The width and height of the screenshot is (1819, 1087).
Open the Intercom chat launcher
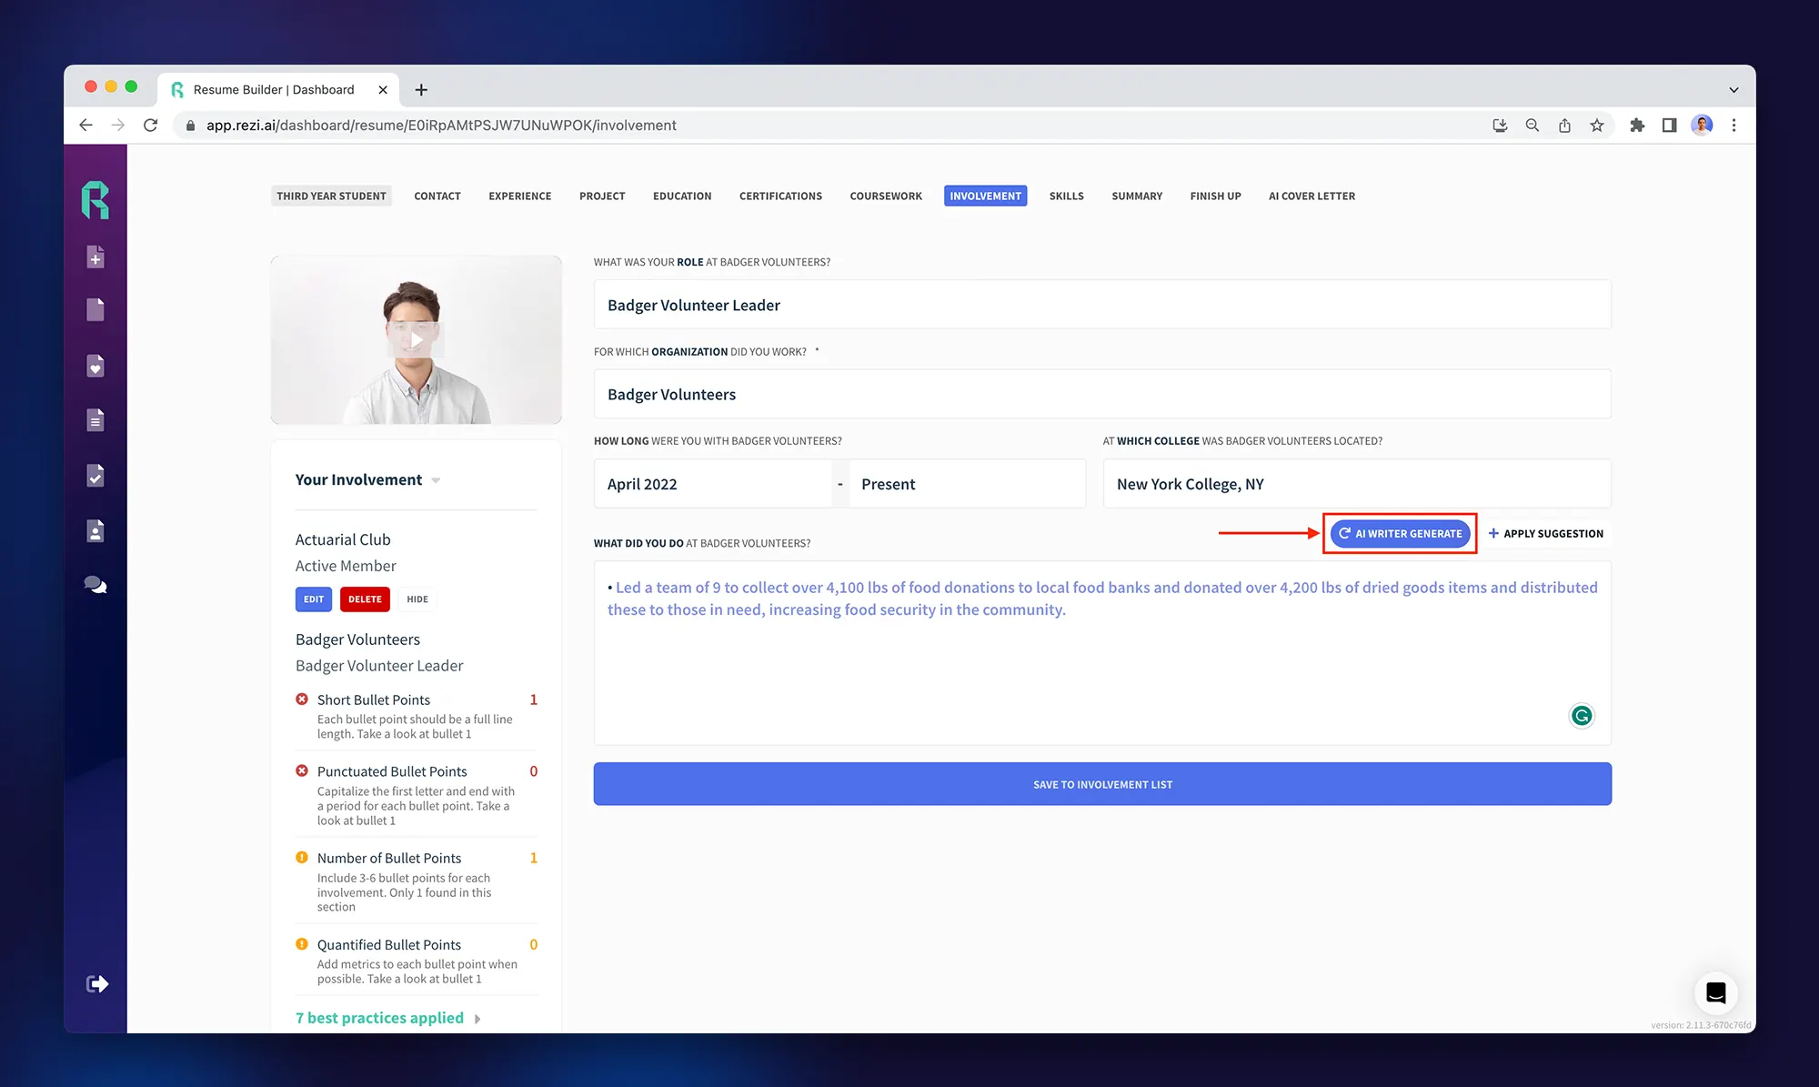tap(1716, 992)
